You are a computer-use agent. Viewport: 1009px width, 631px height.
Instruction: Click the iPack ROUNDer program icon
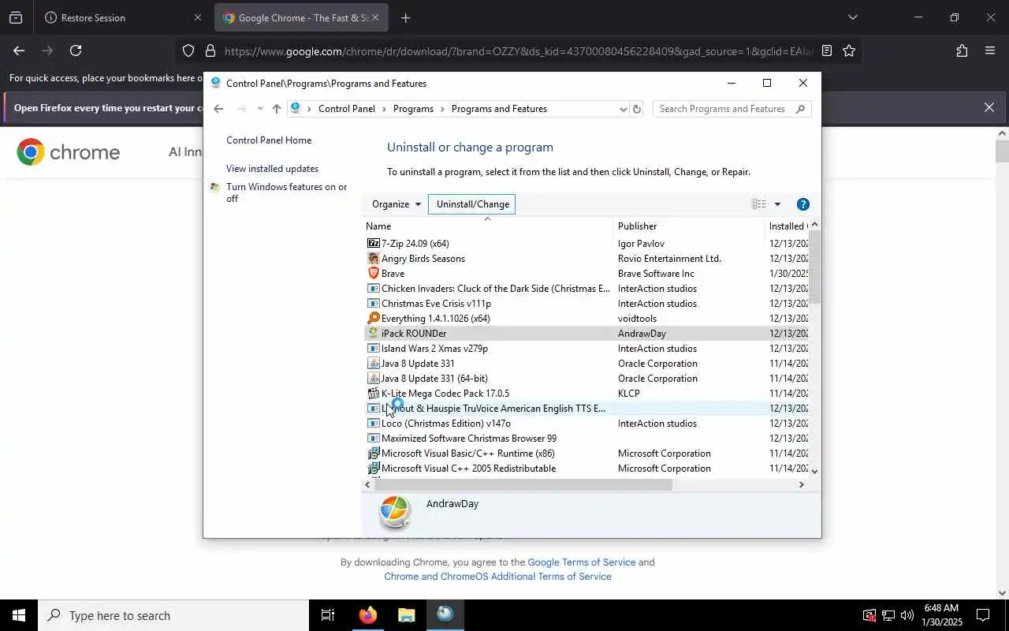point(374,334)
